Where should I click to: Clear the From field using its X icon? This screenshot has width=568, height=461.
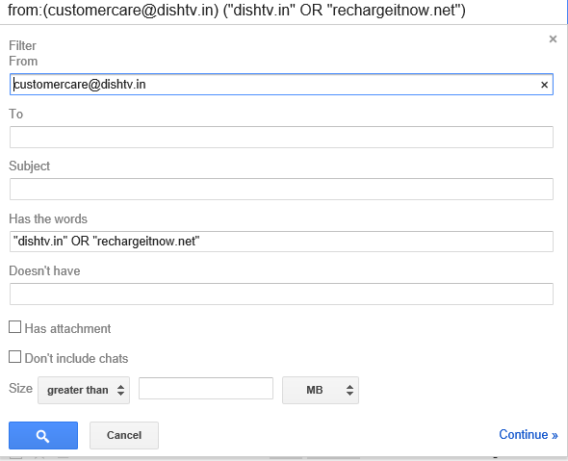coord(544,85)
